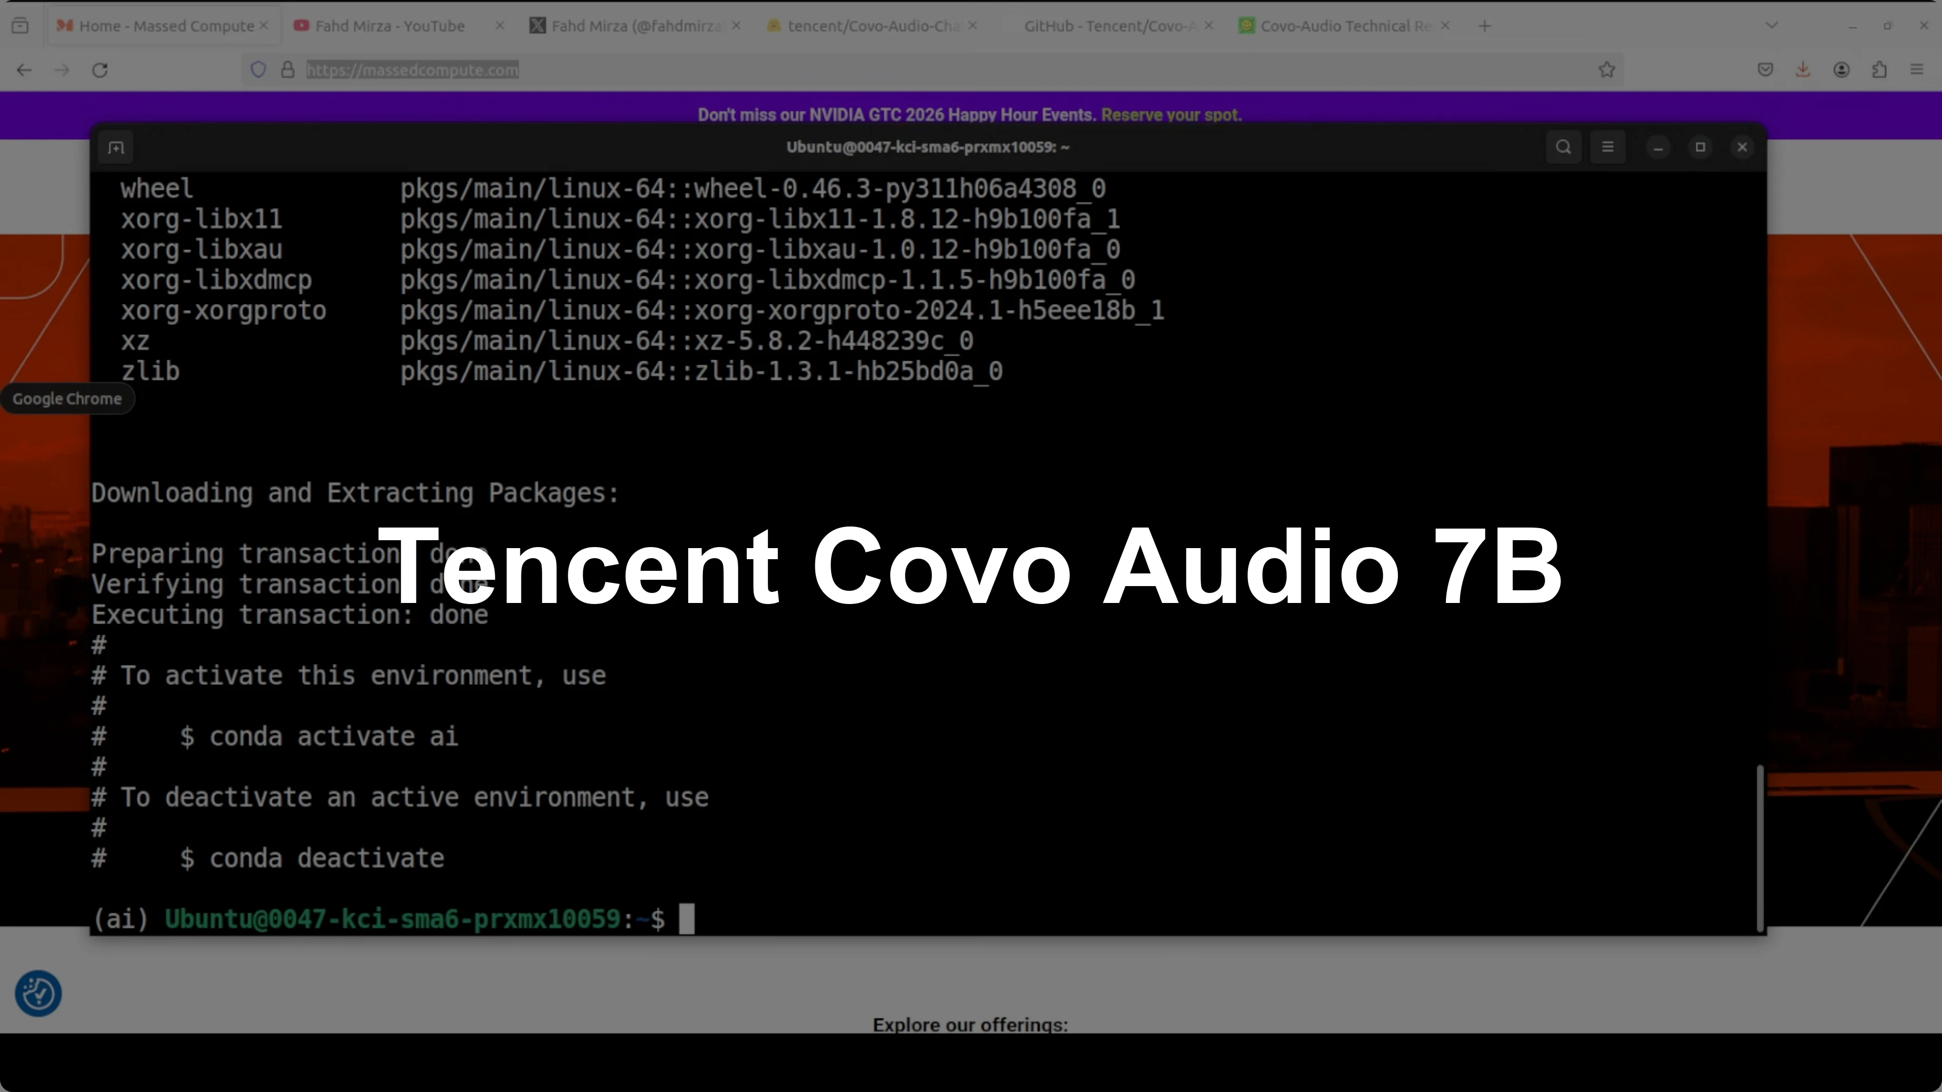
Task: Click the Reserve your spot link
Action: pyautogui.click(x=1172, y=114)
